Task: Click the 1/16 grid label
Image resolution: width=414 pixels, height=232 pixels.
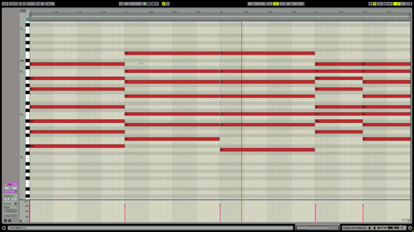Action: click(x=406, y=220)
